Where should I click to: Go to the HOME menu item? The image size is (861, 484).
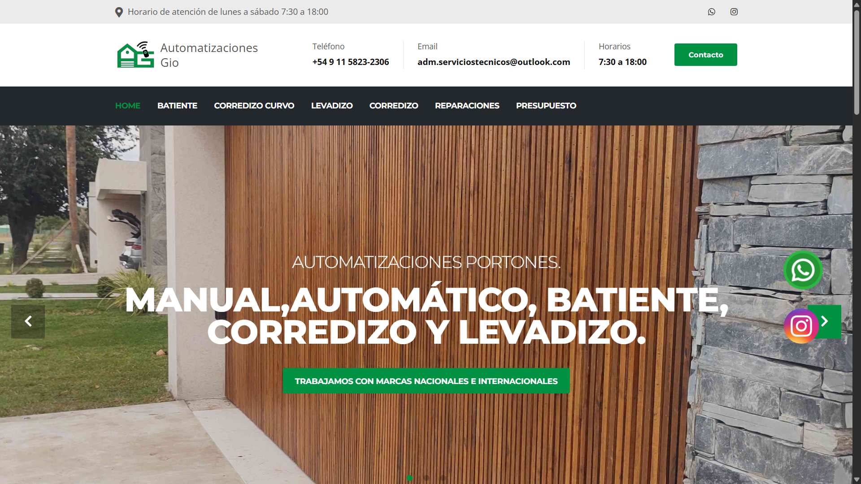click(128, 106)
